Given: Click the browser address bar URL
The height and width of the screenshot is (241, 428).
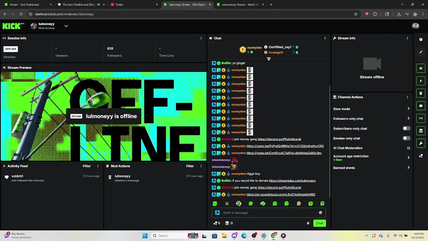Looking at the screenshot, I should pyautogui.click(x=64, y=14).
